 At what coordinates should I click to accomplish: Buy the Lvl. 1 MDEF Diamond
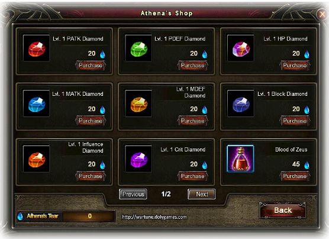193,121
